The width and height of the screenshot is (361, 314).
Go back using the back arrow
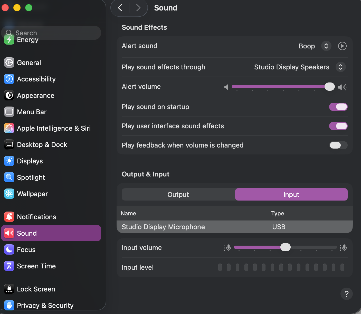pyautogui.click(x=120, y=8)
